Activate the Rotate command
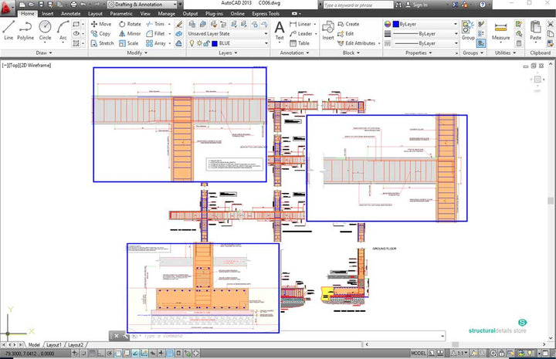This screenshot has height=359, width=556. coord(130,24)
